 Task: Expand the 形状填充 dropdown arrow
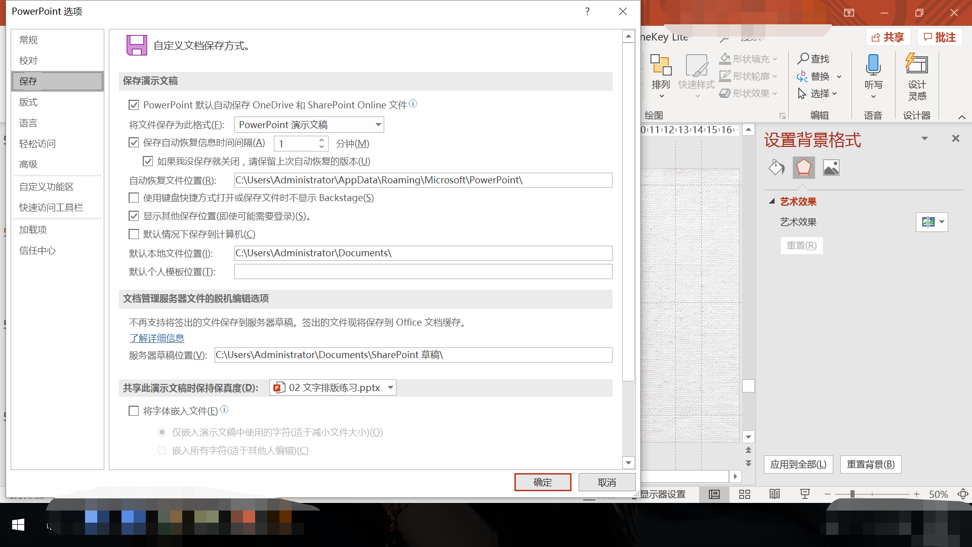tap(775, 59)
